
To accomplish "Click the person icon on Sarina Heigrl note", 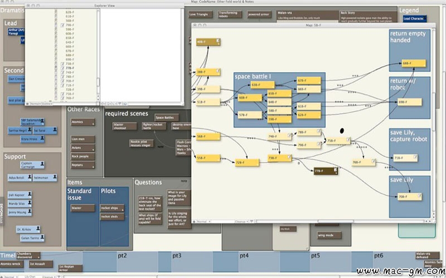I will (30, 130).
